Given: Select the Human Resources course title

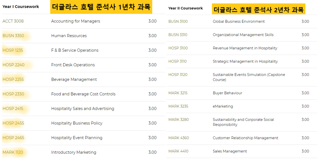Looking at the screenshot, I should 69,36.
